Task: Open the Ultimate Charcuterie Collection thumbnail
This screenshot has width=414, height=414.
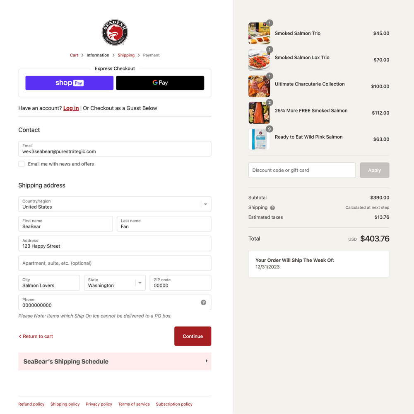Action: (x=259, y=86)
